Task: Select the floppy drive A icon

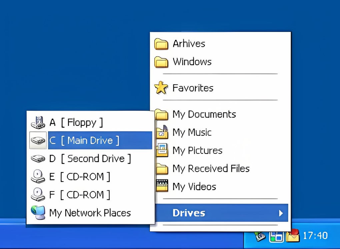Action: coord(38,123)
